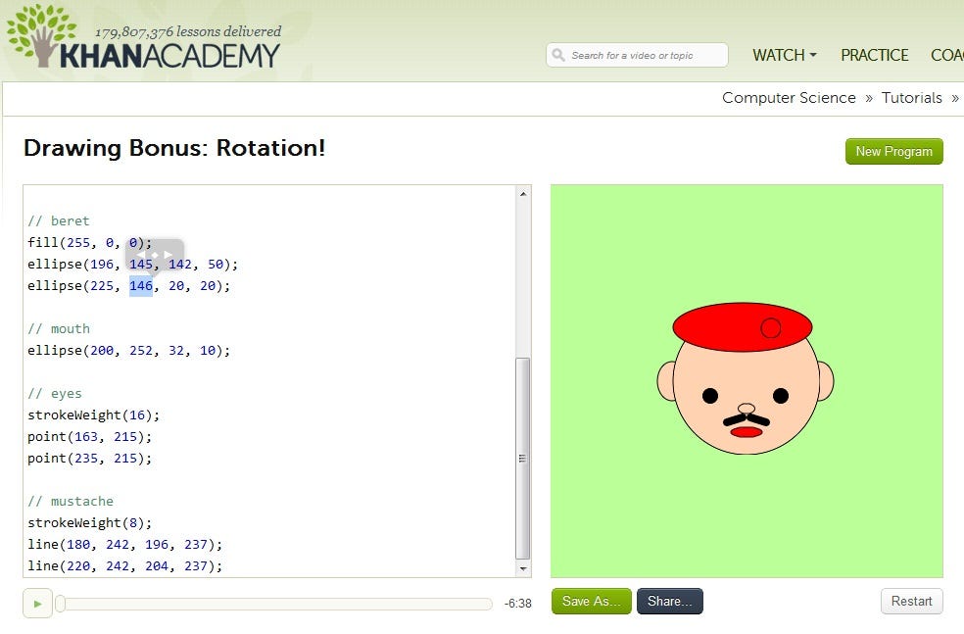Click the New Program button
Screen dimensions: 964x634
892,151
